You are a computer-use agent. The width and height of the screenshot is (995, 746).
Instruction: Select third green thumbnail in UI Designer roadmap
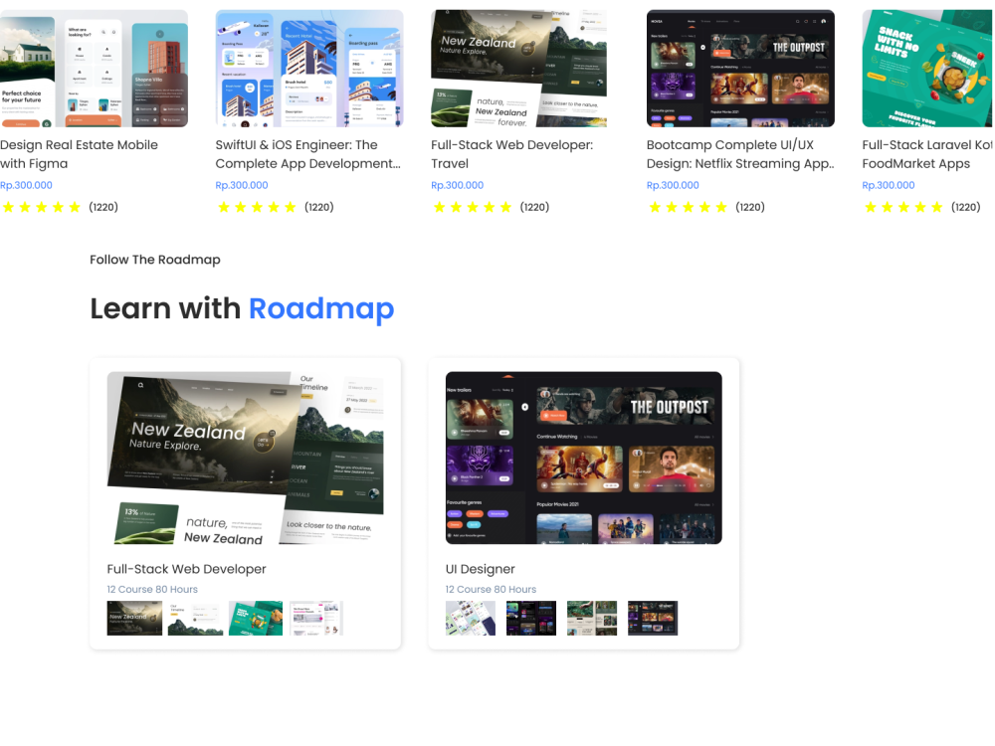coord(592,618)
